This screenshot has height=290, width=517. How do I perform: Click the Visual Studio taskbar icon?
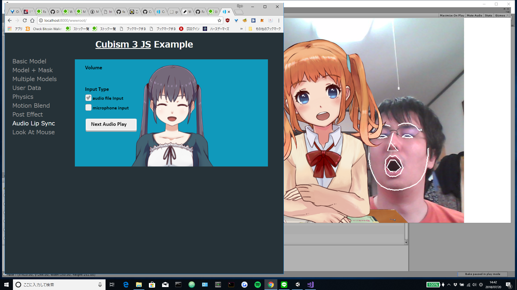tap(310, 285)
